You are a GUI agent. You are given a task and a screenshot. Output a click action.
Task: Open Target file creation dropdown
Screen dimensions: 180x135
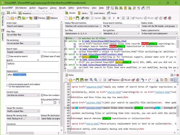tap(23, 111)
